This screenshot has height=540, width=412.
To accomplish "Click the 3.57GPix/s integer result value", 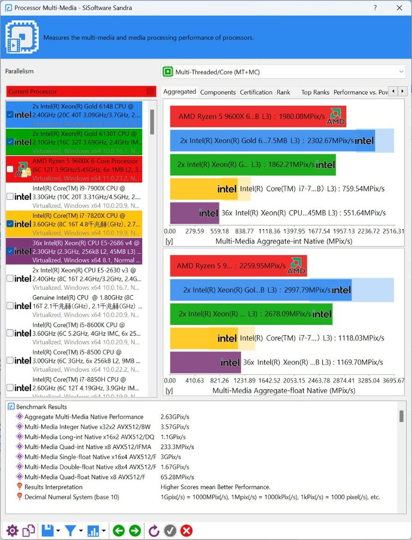I will (175, 427).
